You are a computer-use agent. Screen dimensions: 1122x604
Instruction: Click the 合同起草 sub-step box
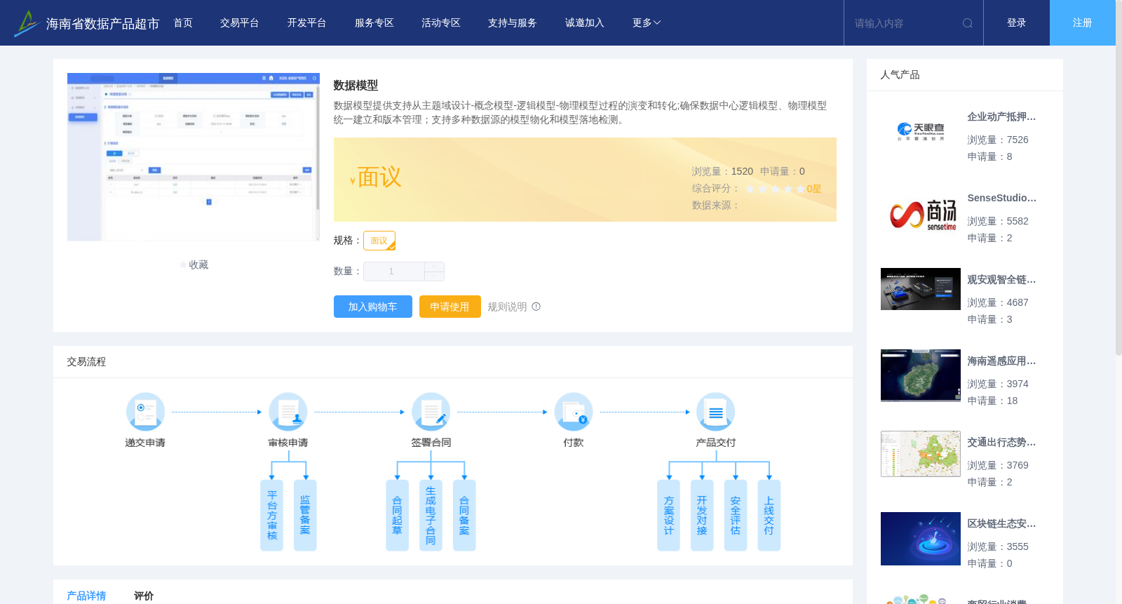(x=397, y=516)
